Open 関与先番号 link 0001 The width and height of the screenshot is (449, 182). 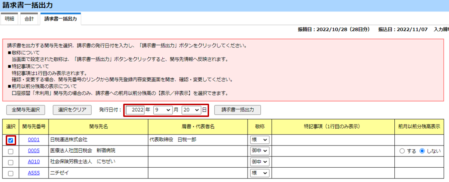(34, 140)
